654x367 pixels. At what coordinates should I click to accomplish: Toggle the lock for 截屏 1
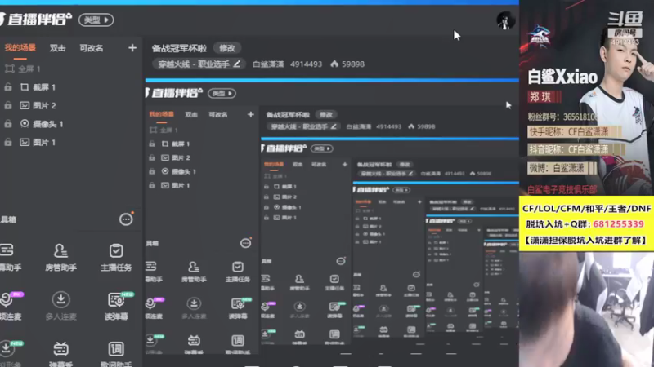[8, 87]
